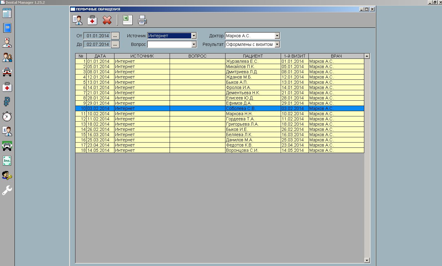Click the '...' button beside the До date
Screen dimensions: 442x266
pos(115,44)
